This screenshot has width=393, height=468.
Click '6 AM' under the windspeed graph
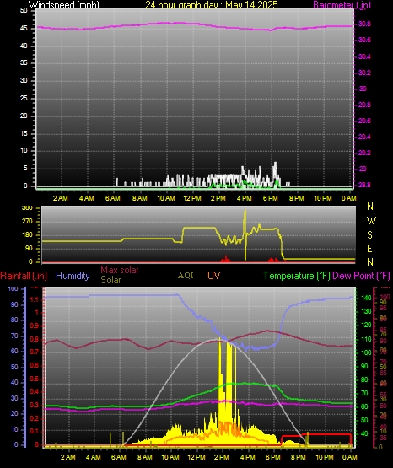[113, 198]
